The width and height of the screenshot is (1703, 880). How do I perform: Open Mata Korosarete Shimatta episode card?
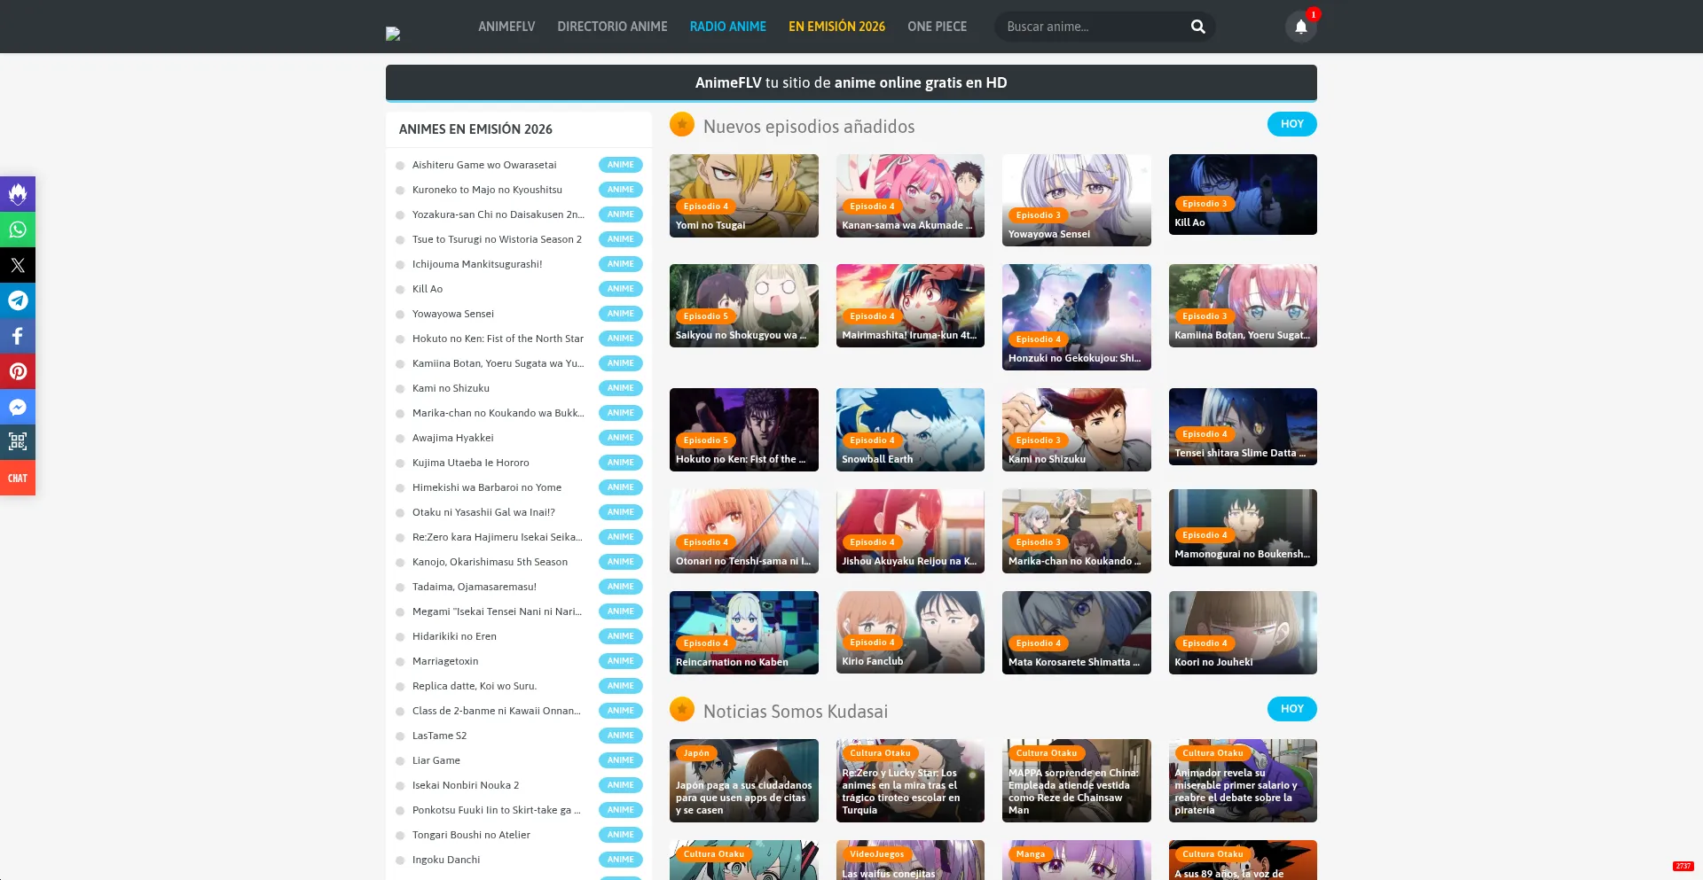(x=1077, y=633)
